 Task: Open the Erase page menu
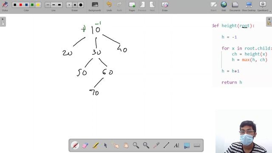(164, 6)
